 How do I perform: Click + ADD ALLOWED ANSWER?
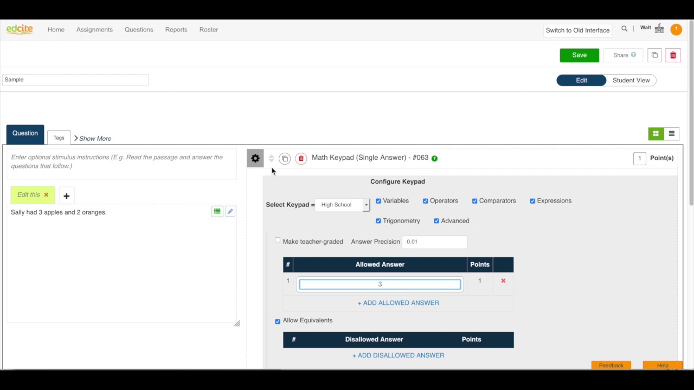pos(398,303)
